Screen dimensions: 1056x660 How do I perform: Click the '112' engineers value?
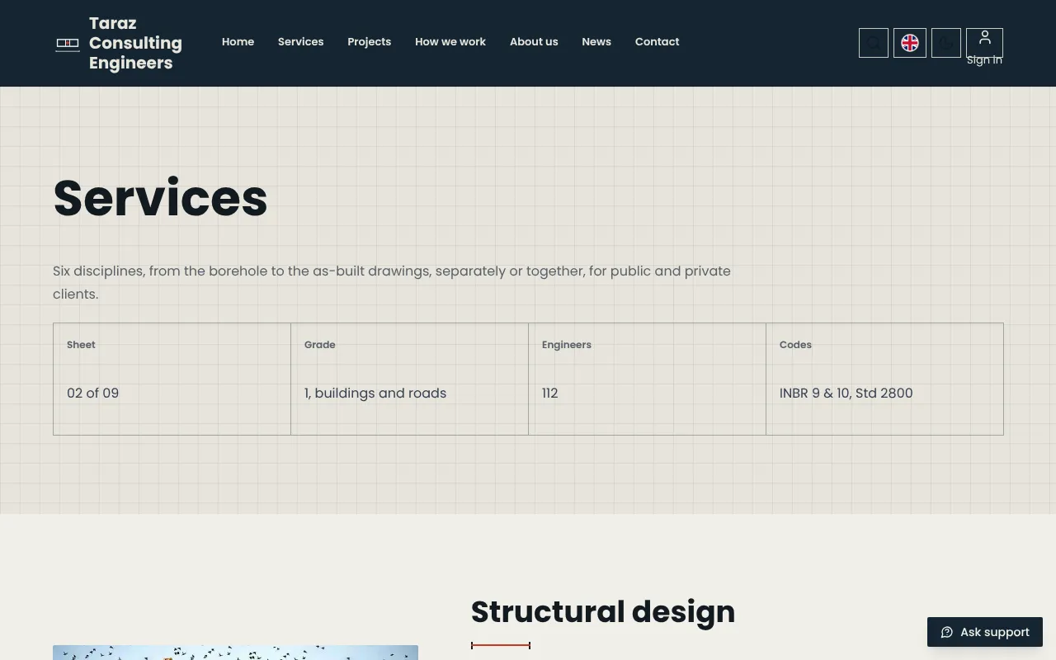click(x=550, y=393)
